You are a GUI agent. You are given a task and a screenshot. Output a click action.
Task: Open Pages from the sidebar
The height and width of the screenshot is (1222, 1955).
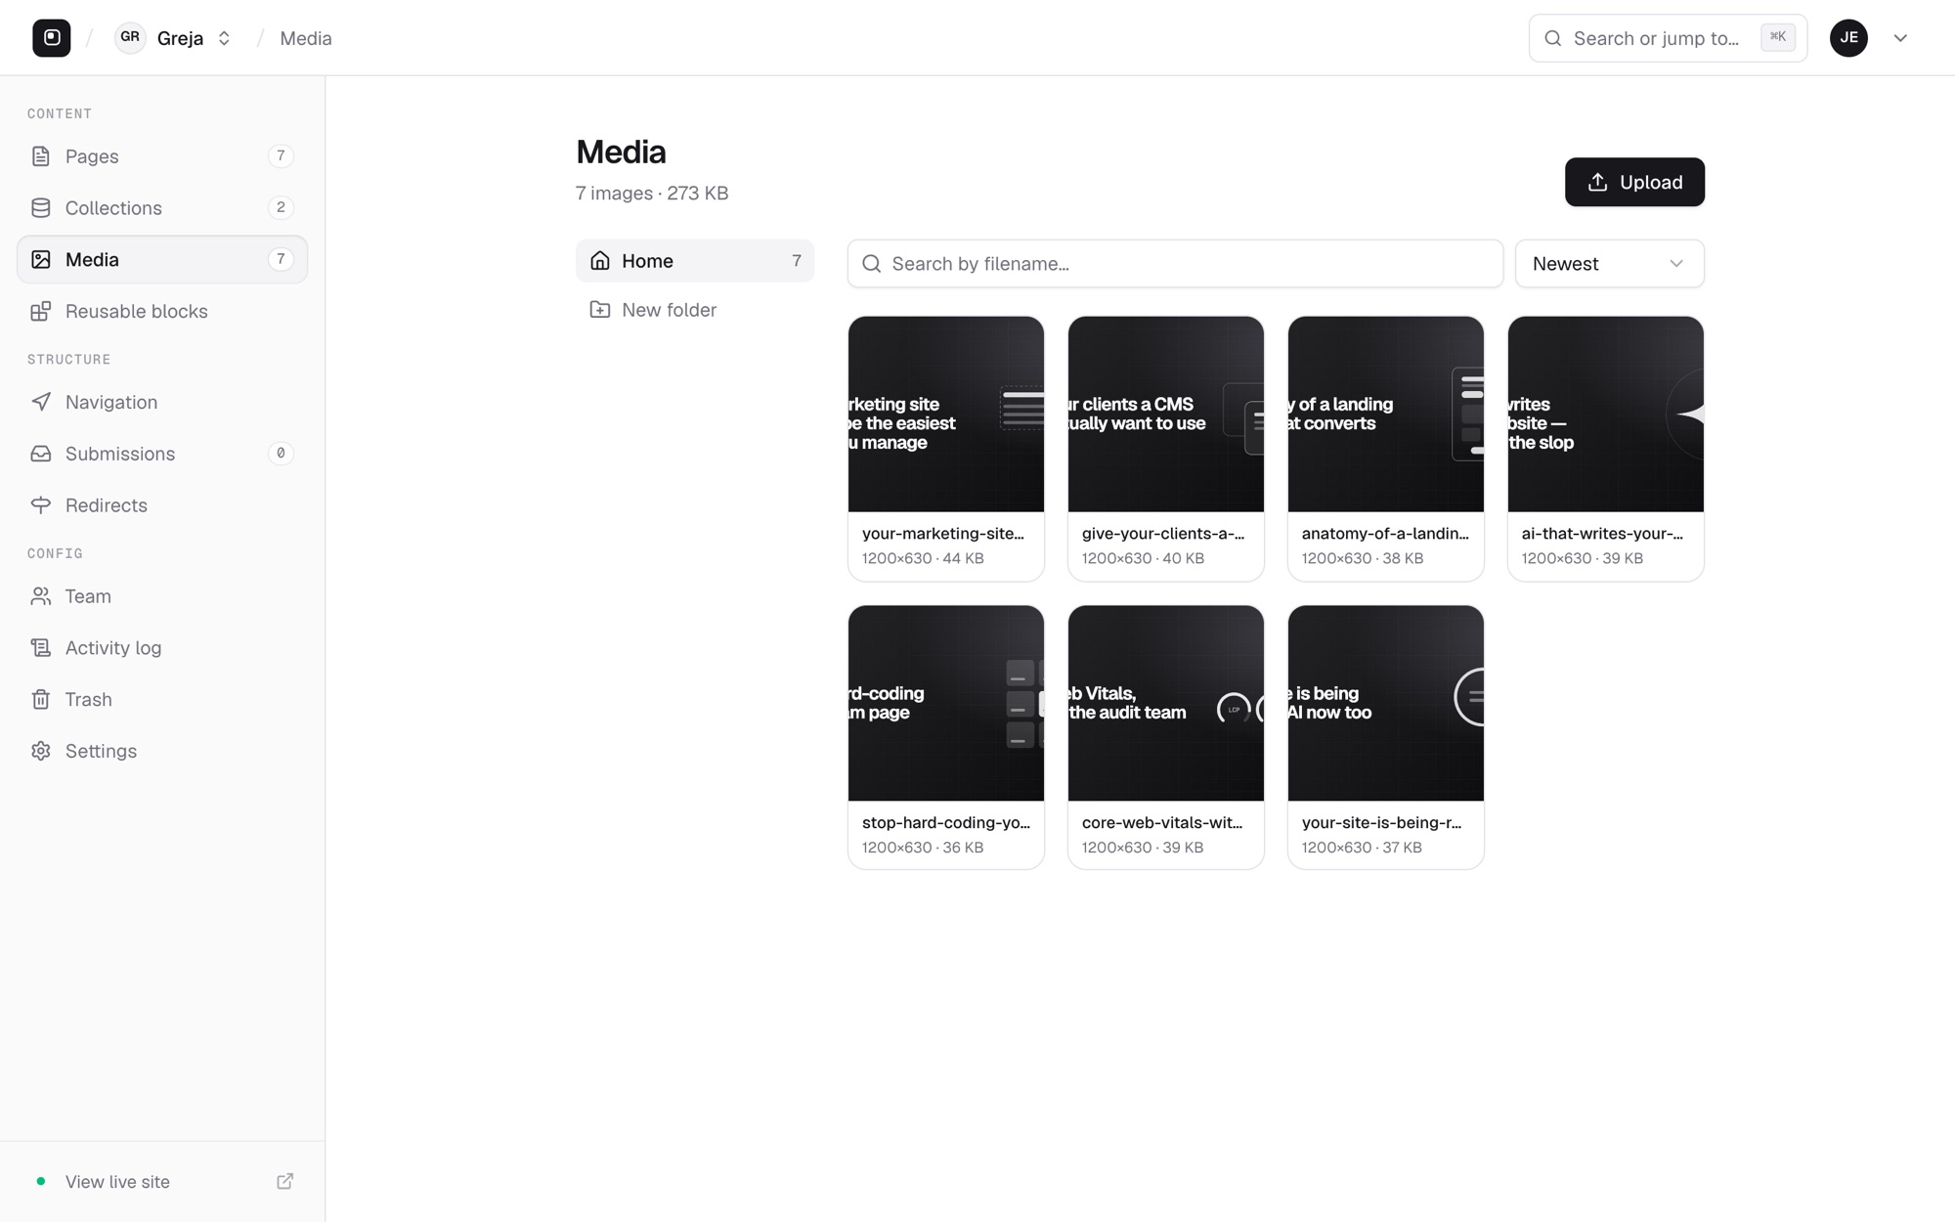tap(162, 156)
